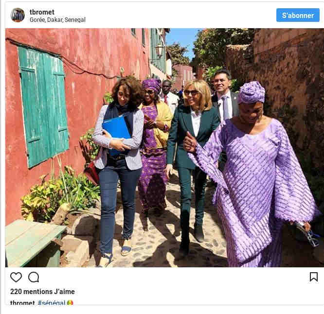Open comments via the speech bubble icon
The width and height of the screenshot is (324, 314).
(x=34, y=277)
